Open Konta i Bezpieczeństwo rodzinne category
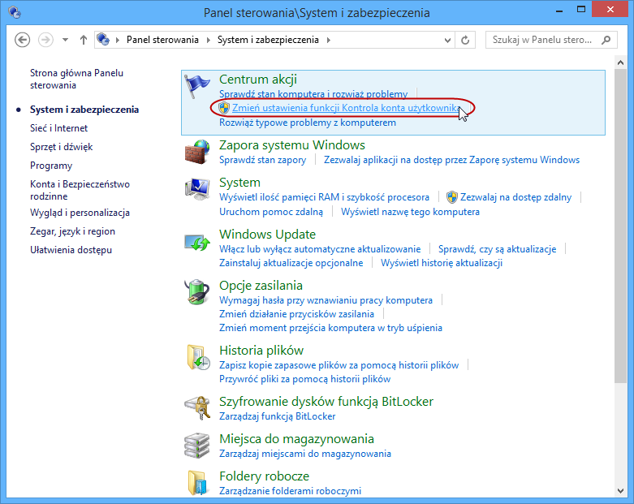Viewport: 634px width, 504px height. [x=80, y=190]
